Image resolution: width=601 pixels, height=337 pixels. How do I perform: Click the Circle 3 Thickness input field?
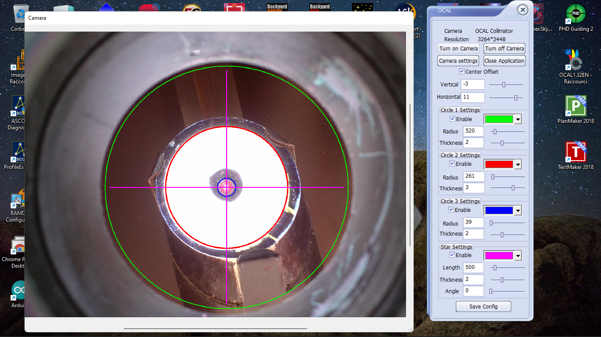(473, 234)
